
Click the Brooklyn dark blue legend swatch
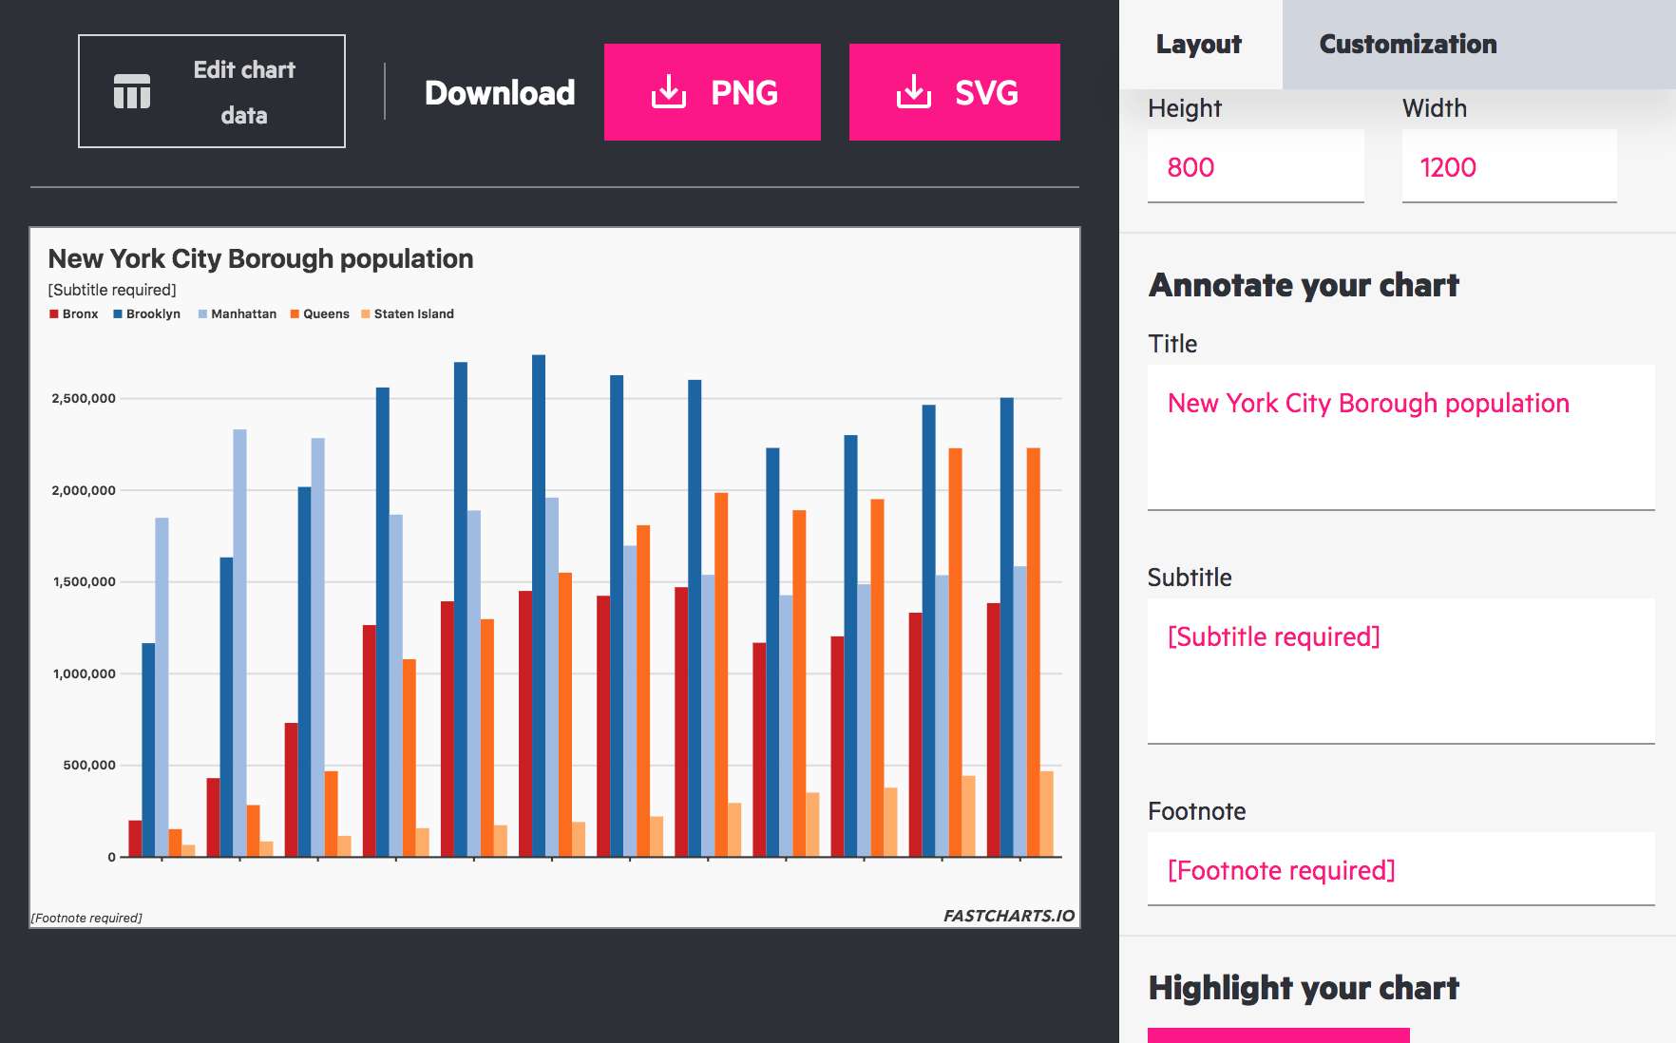[118, 314]
